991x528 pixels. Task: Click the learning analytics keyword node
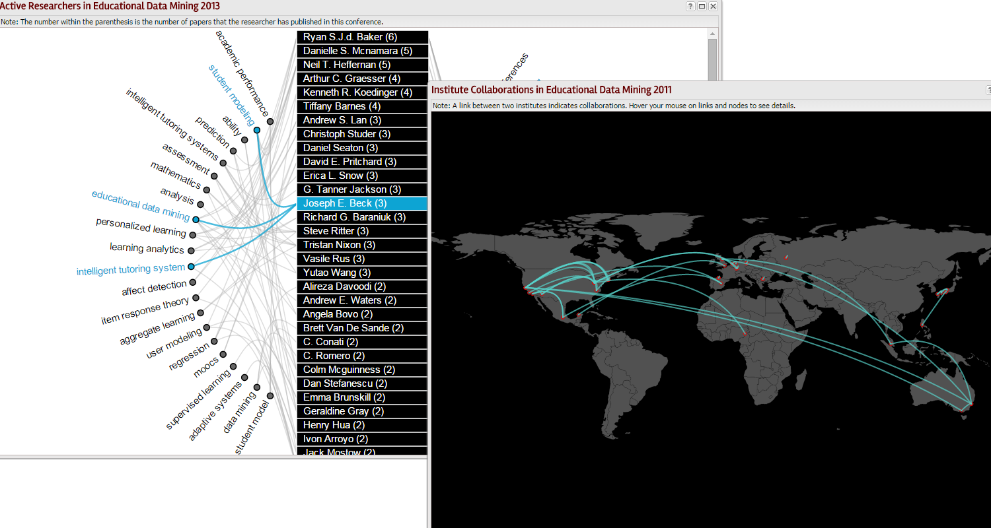pos(191,250)
